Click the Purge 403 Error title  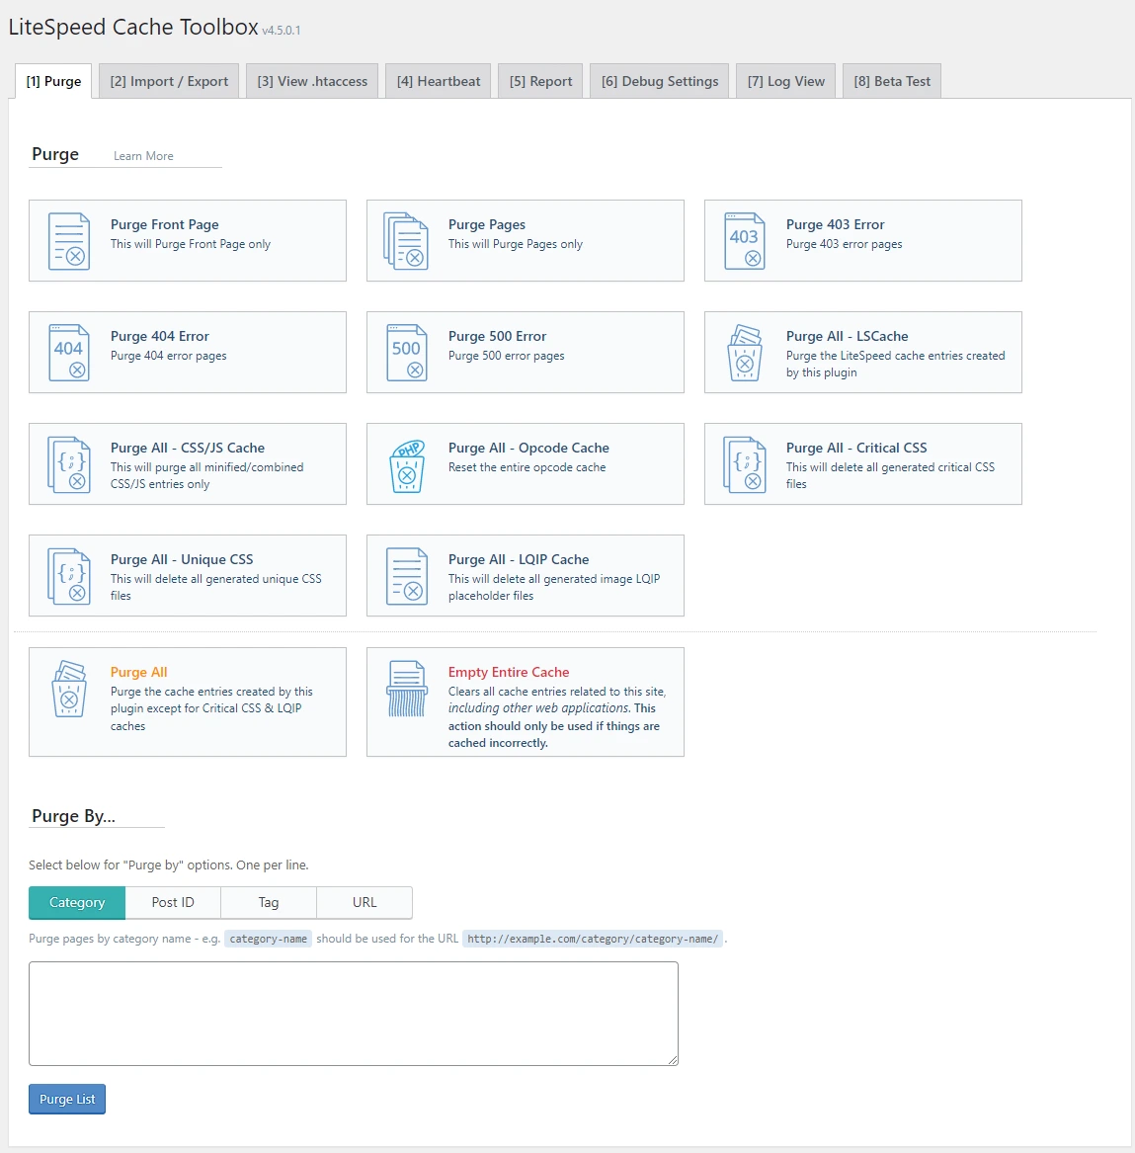pyautogui.click(x=835, y=224)
